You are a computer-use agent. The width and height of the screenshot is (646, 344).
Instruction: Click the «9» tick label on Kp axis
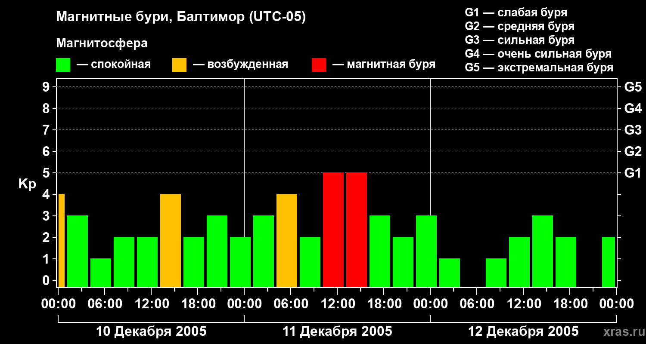(x=47, y=87)
